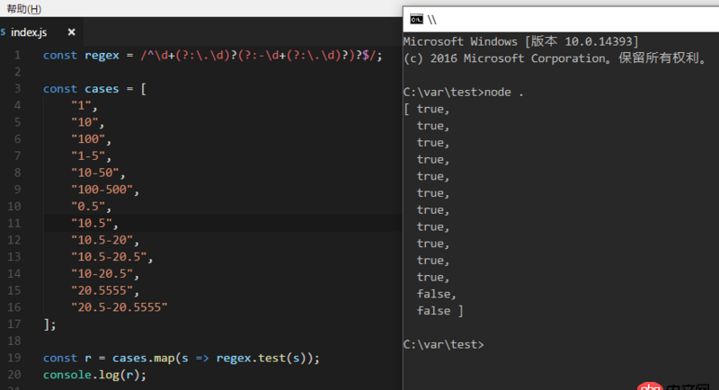This screenshot has width=719, height=390.
Task: Click the "10.5-20.5" string in cases array
Action: pyautogui.click(x=108, y=257)
